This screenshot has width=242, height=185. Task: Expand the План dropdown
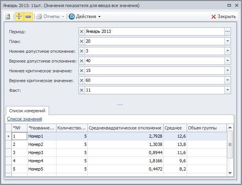227,41
